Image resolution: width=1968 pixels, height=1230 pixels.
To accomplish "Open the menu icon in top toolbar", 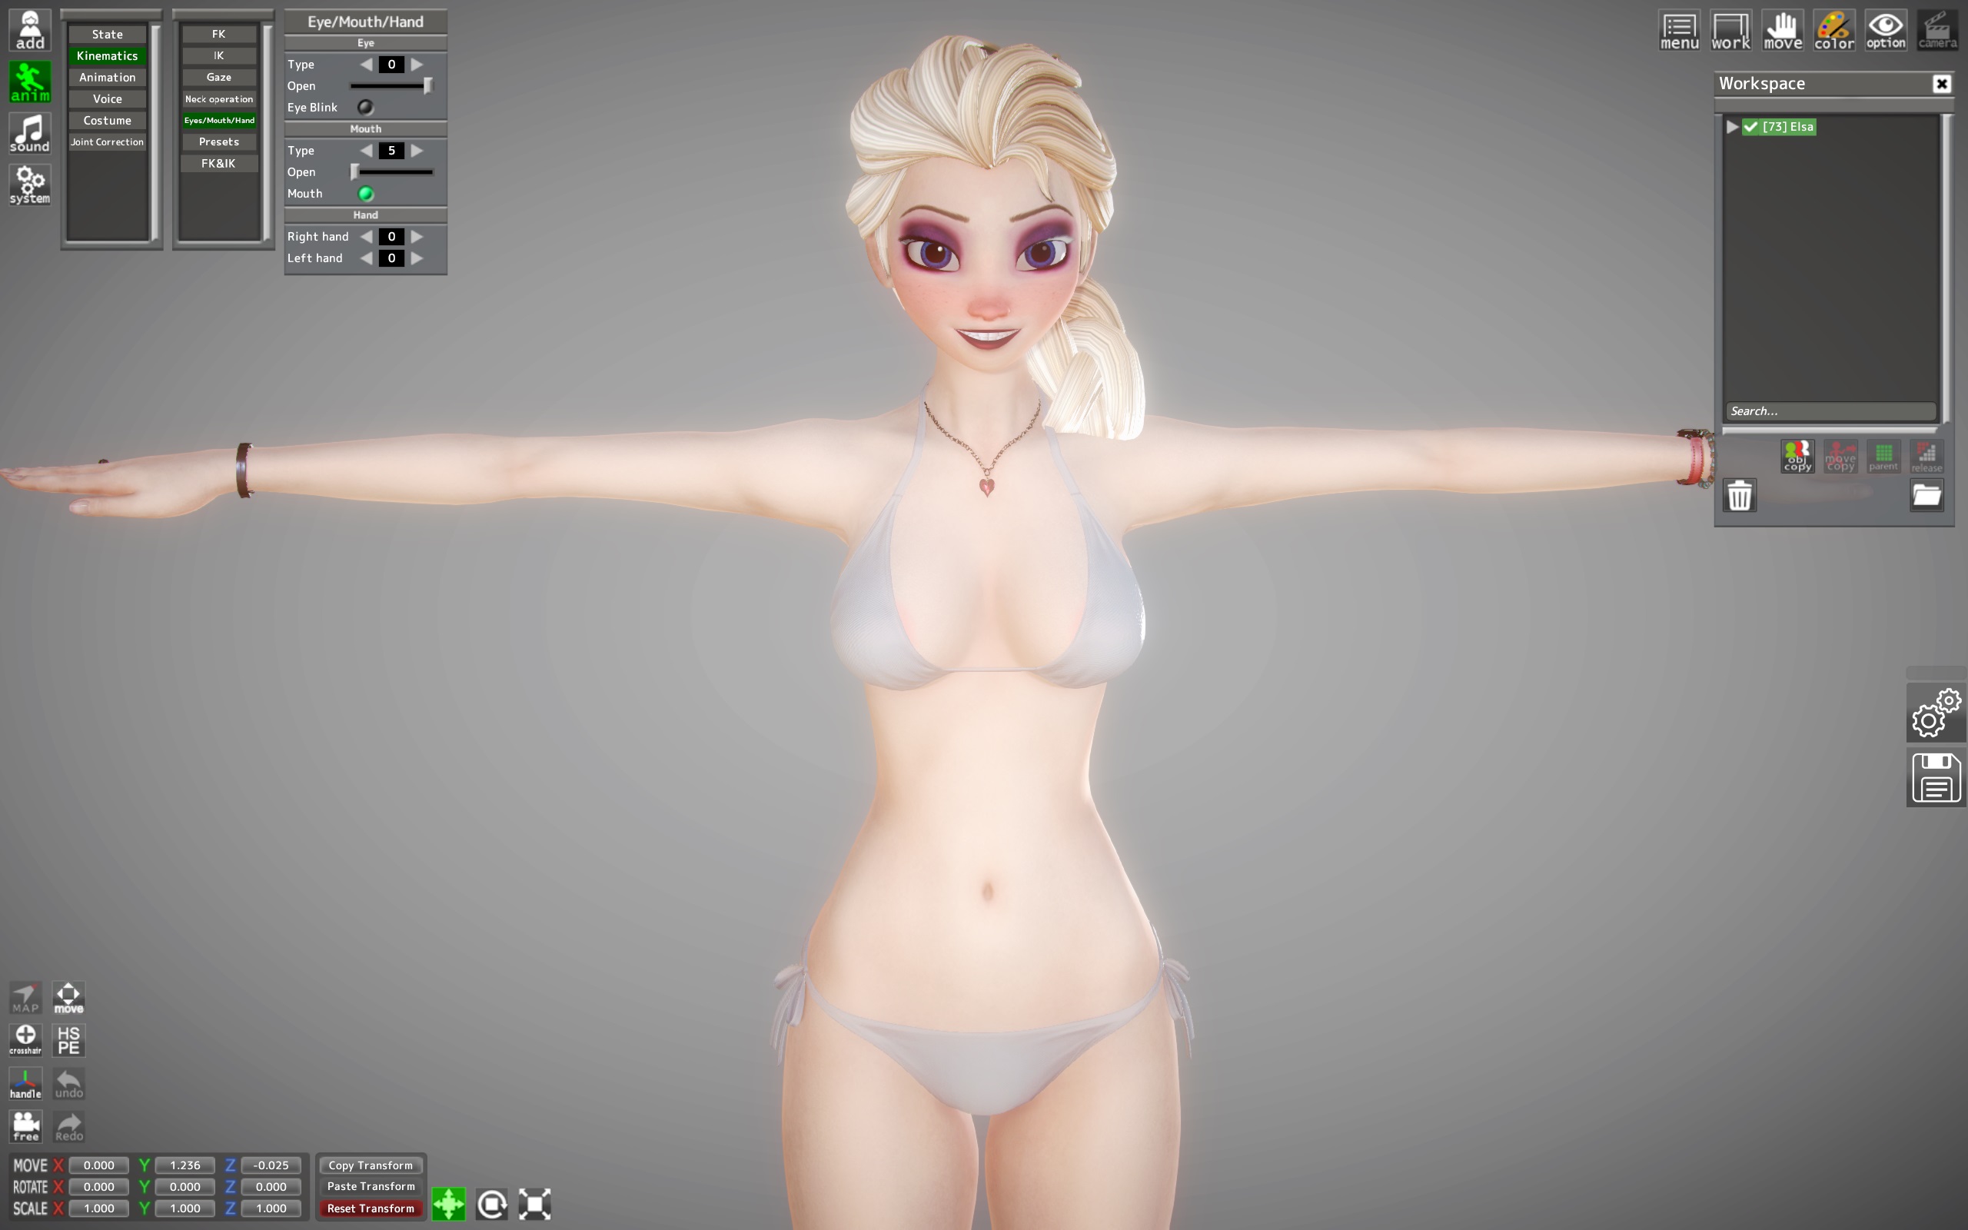I will point(1679,31).
